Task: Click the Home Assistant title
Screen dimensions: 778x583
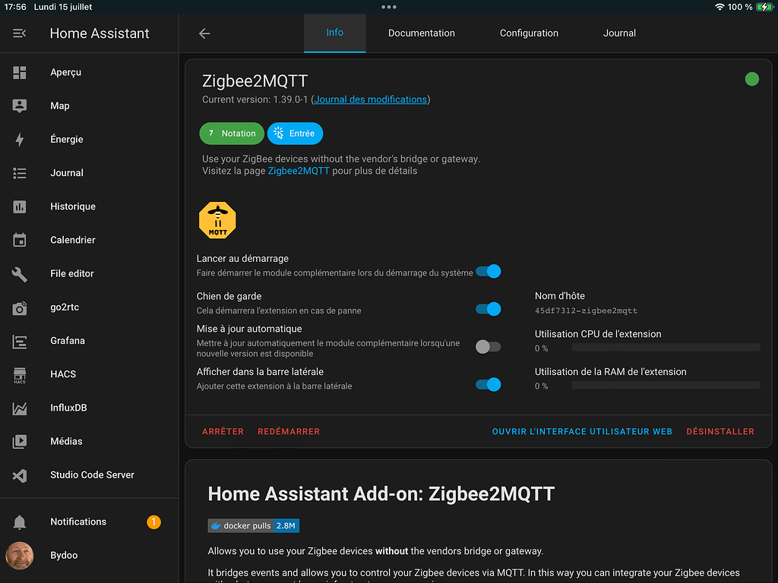Action: click(x=100, y=33)
